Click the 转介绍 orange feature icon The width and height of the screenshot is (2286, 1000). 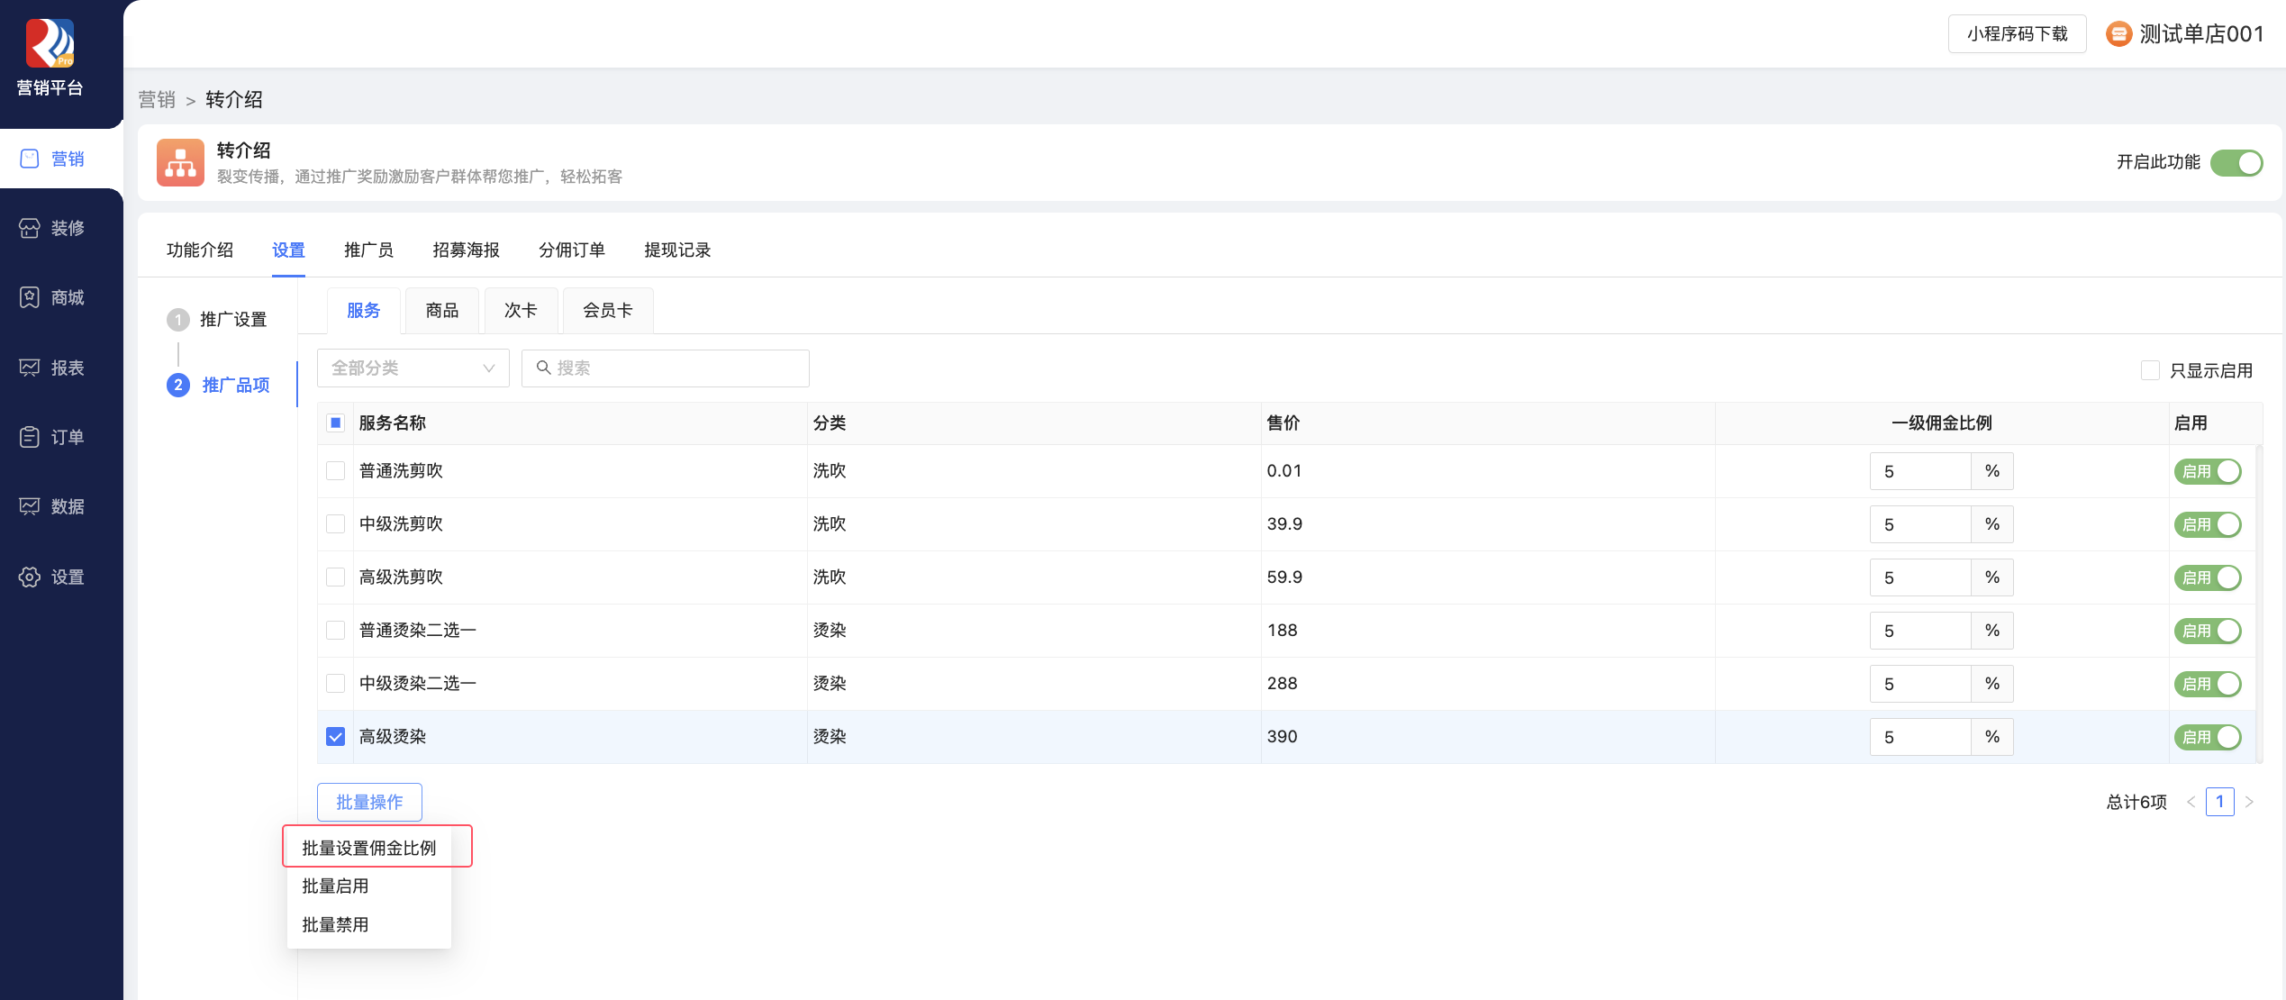click(180, 163)
